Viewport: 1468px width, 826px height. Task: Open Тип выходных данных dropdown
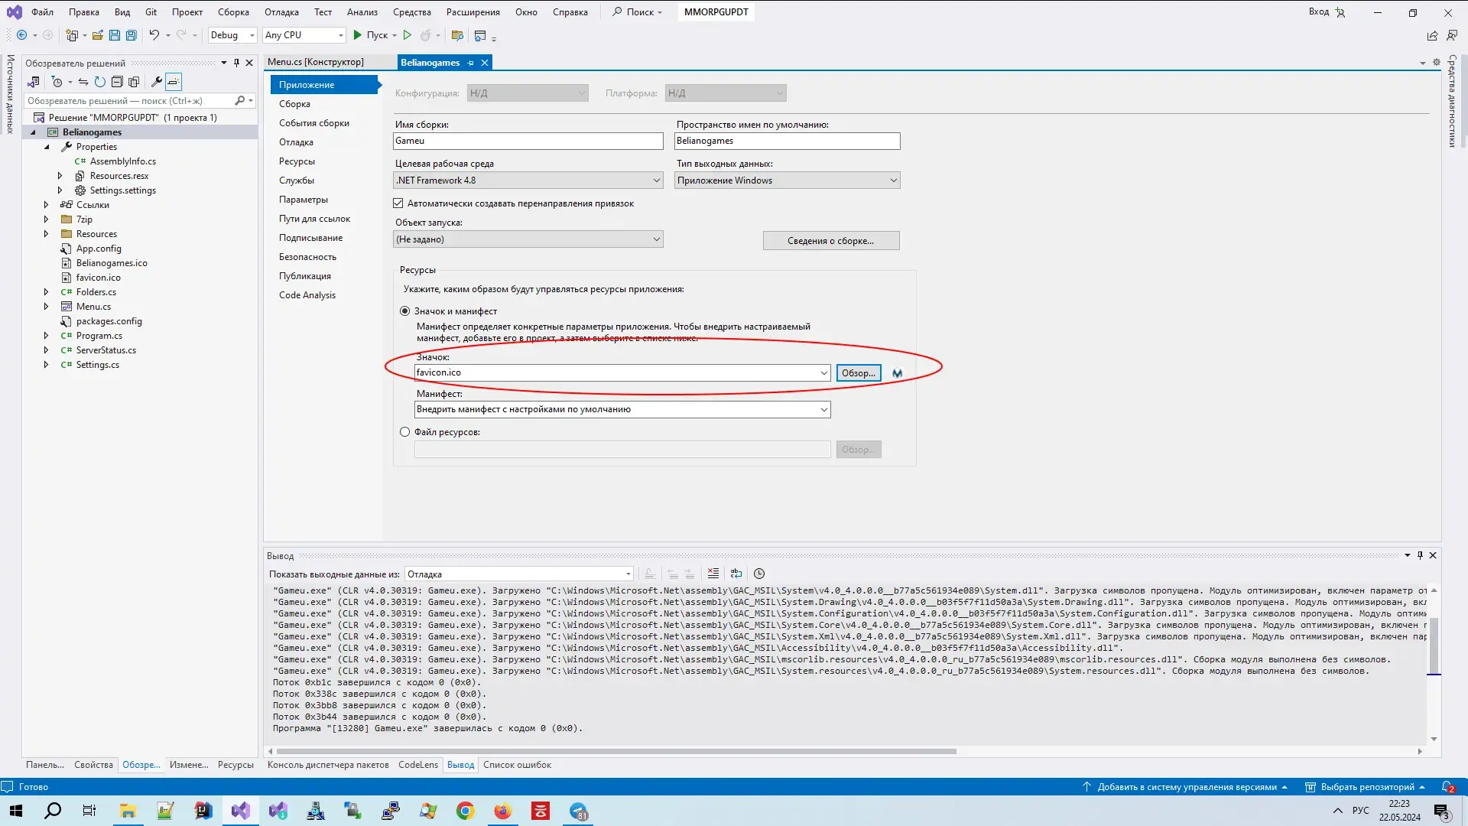coord(787,180)
